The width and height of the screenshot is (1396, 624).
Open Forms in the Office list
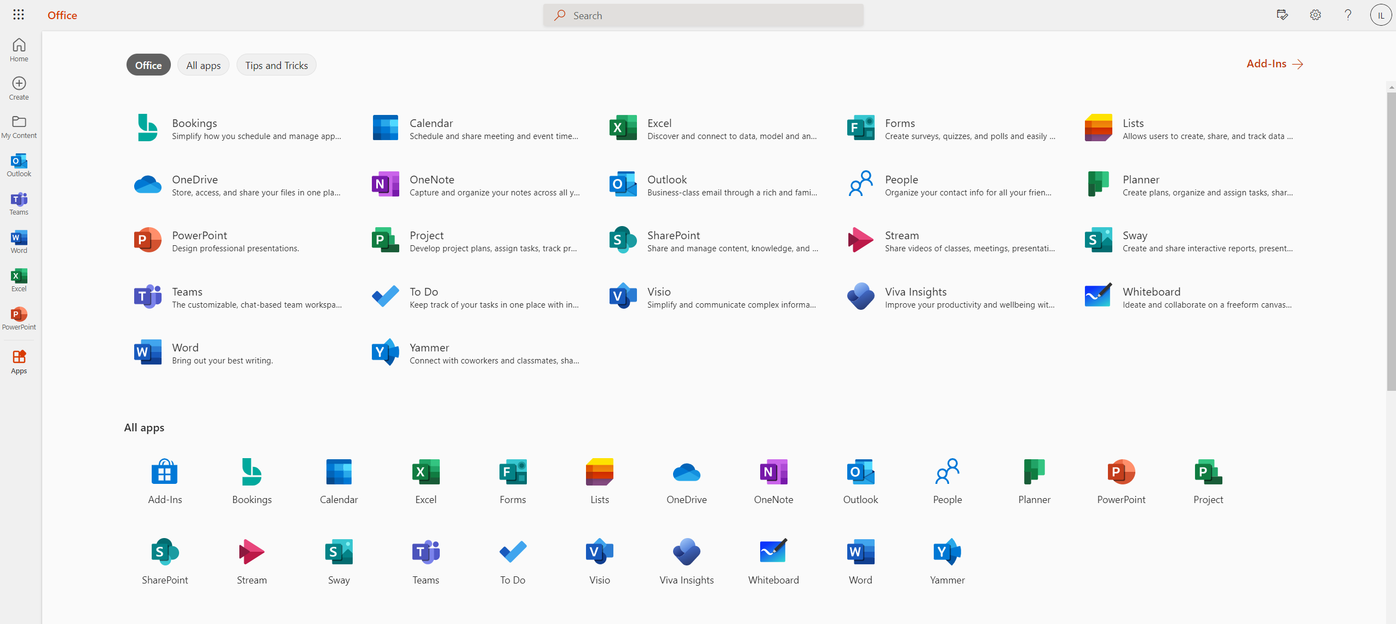(x=951, y=129)
